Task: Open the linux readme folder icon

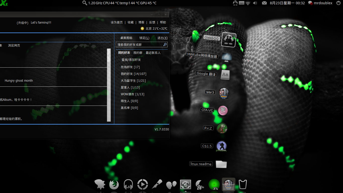Action: 221,164
